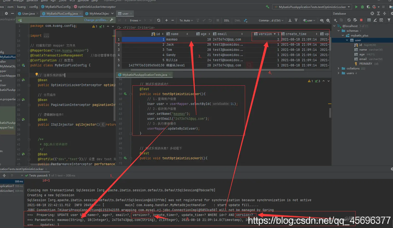Show hidden editor tabs dropdown

[112, 14]
